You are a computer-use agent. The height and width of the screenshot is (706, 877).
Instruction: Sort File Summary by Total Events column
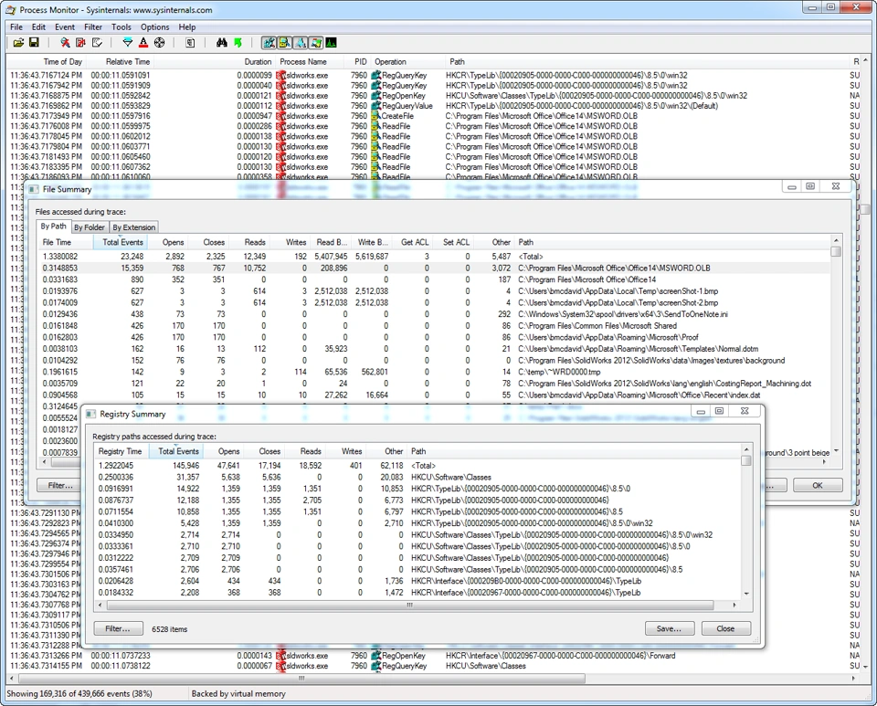click(x=122, y=242)
